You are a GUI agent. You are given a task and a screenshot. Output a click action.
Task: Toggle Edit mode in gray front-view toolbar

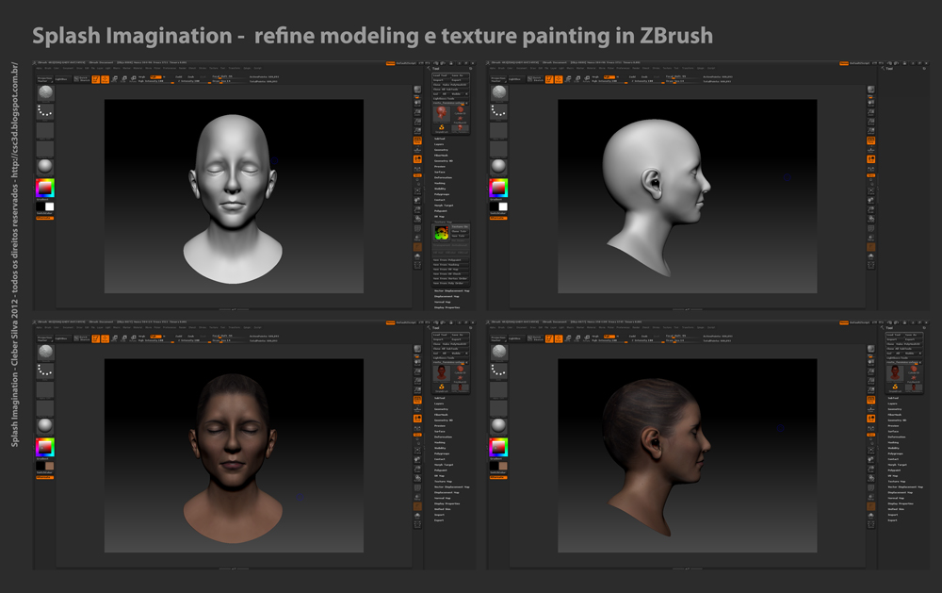pos(95,79)
